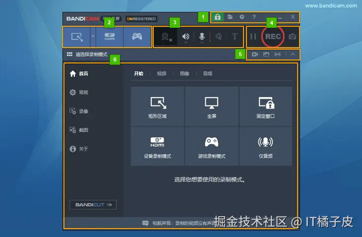Open the 首页 home sidebar item

click(79, 73)
